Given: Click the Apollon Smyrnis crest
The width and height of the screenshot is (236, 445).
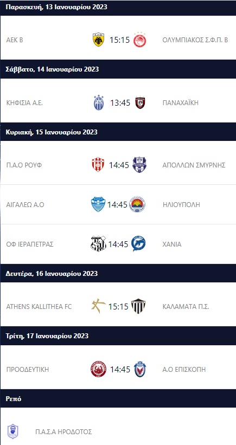Looking at the screenshot, I should click(x=139, y=165).
